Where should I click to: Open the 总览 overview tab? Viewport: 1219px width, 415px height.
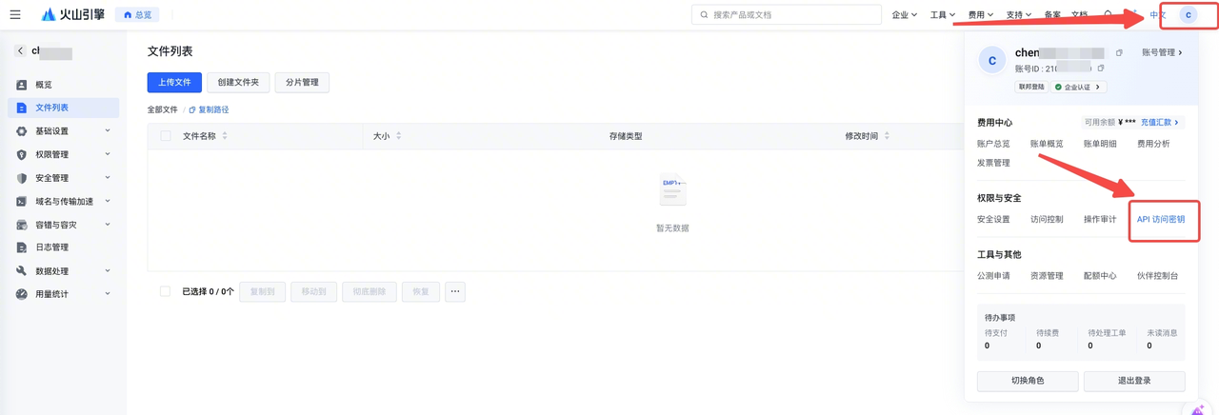138,15
